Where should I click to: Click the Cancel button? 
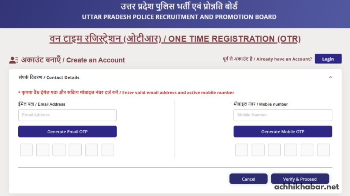click(x=248, y=179)
